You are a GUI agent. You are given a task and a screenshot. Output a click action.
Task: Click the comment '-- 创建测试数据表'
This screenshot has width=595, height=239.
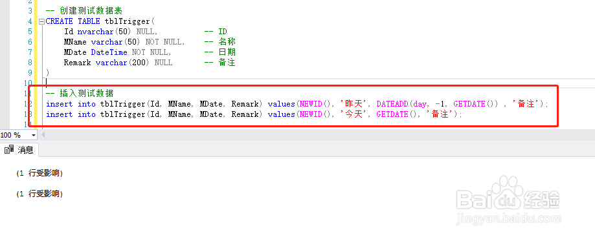coord(84,11)
